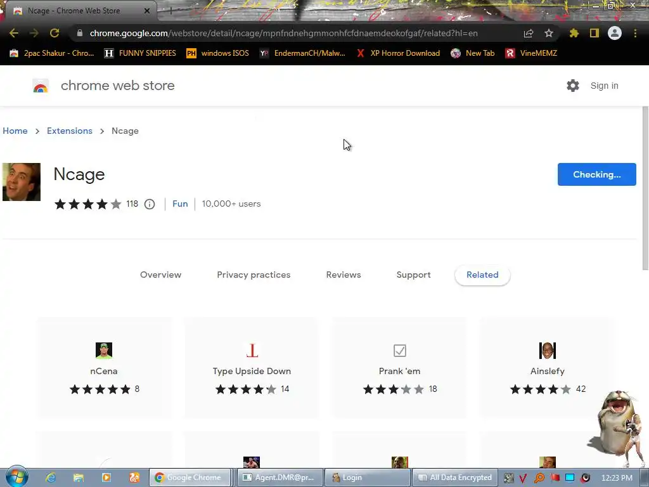
Task: Open the nCena extension card
Action: pos(104,368)
